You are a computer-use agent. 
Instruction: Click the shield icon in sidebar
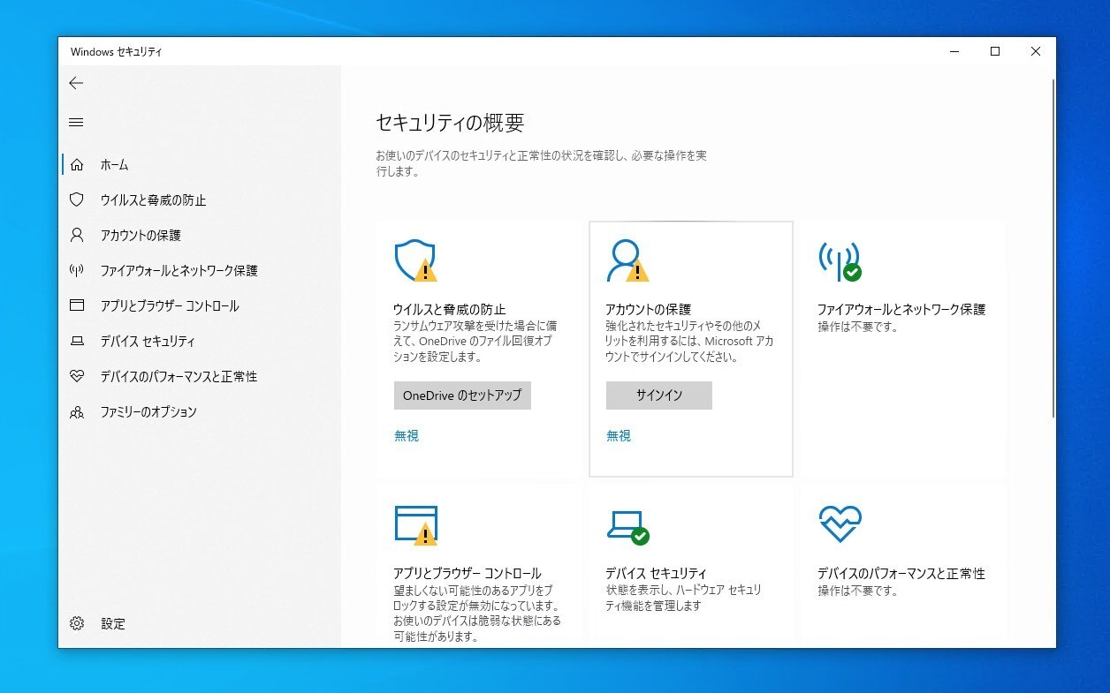pos(77,200)
